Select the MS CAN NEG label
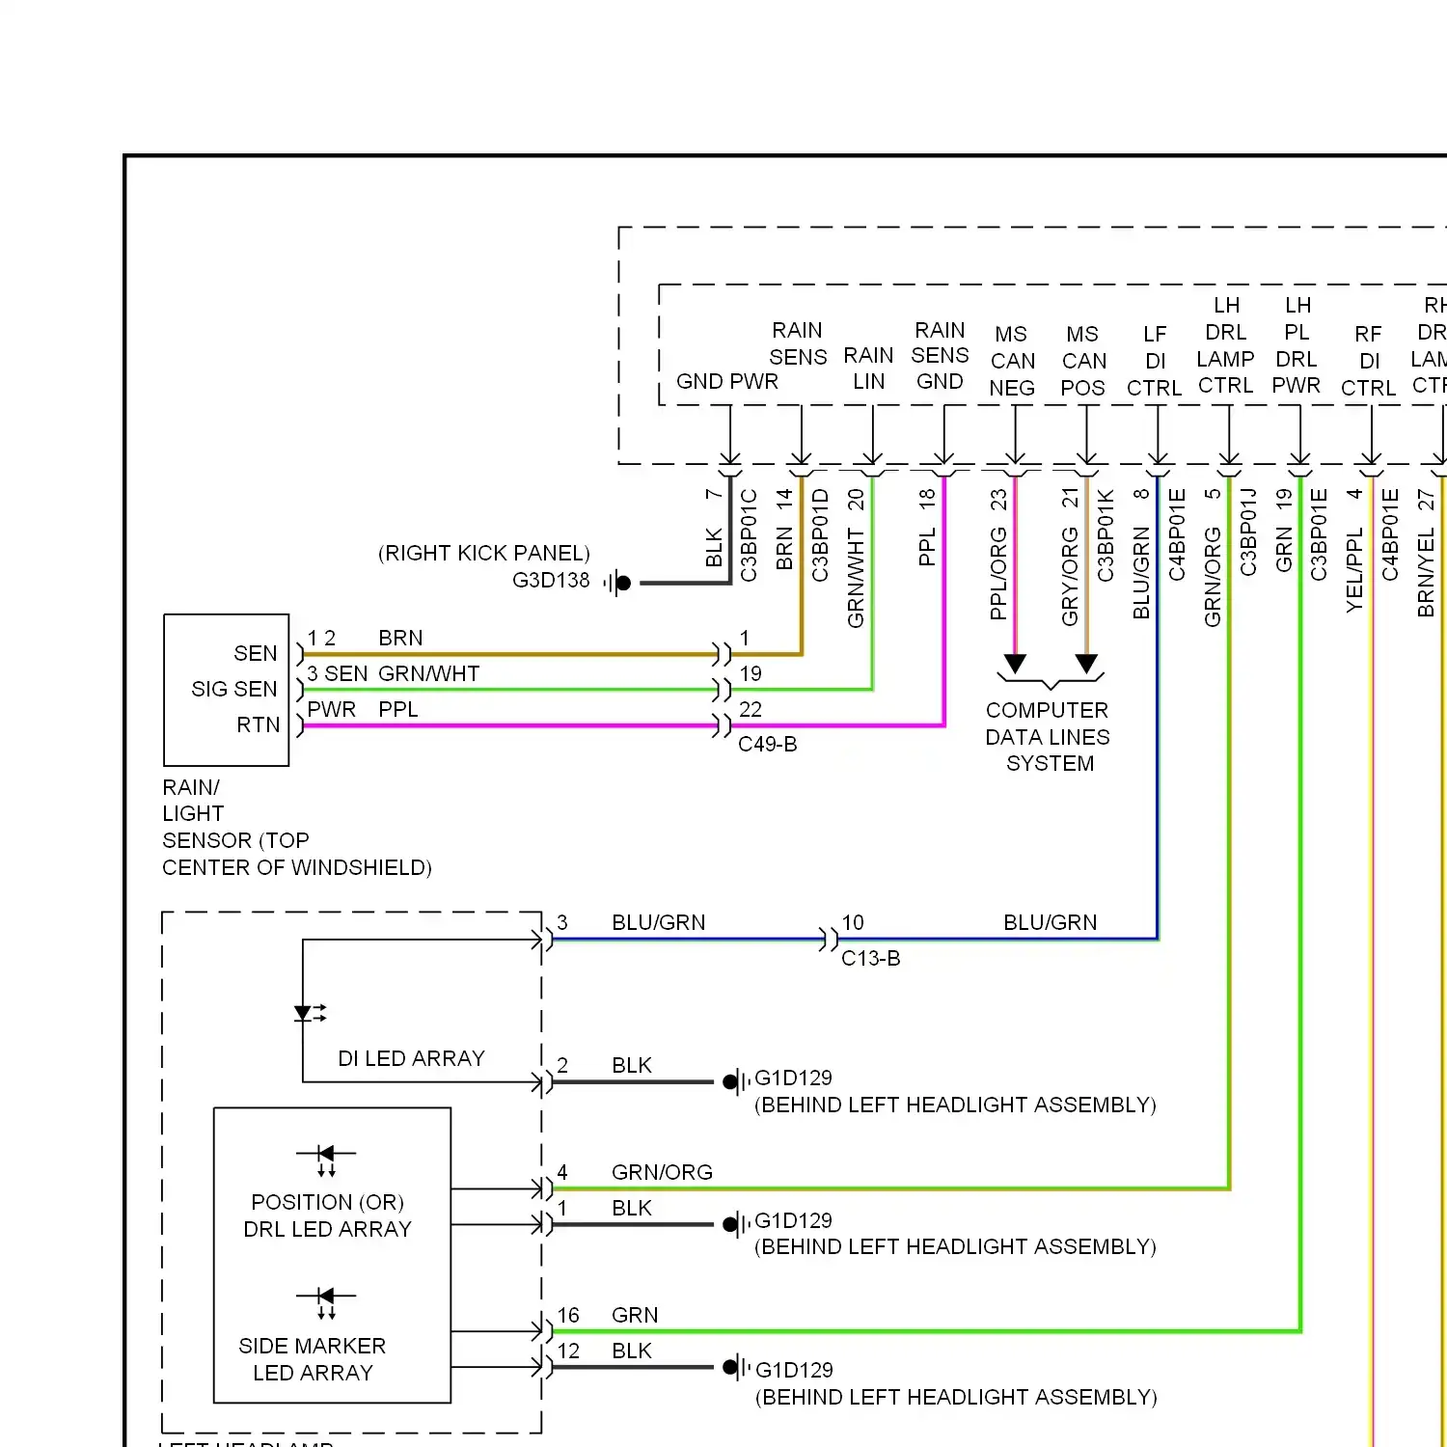 pos(1012,362)
